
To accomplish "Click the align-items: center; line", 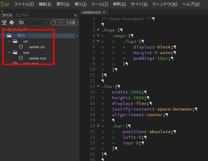I will point(139,115).
